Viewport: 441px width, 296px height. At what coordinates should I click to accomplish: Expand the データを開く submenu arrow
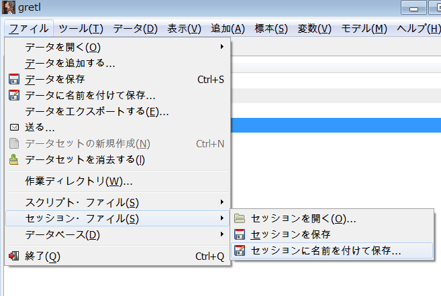point(222,47)
